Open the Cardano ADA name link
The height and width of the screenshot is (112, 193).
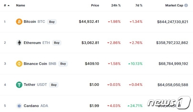tap(36, 106)
